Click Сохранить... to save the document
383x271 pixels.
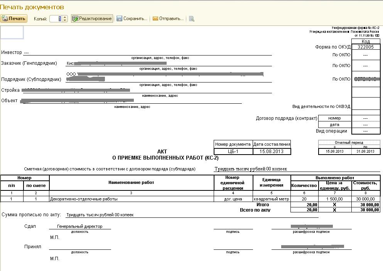pyautogui.click(x=132, y=19)
